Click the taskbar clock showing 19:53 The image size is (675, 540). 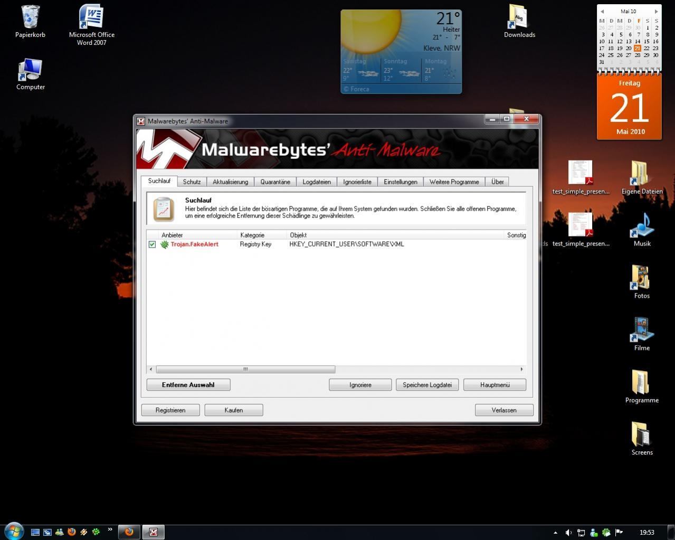[647, 533]
